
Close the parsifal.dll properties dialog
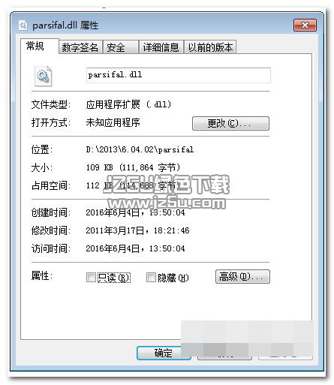pos(305,25)
